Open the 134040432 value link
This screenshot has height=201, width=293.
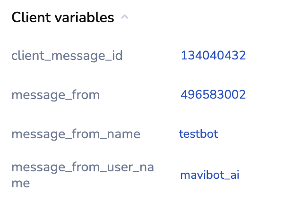(213, 56)
